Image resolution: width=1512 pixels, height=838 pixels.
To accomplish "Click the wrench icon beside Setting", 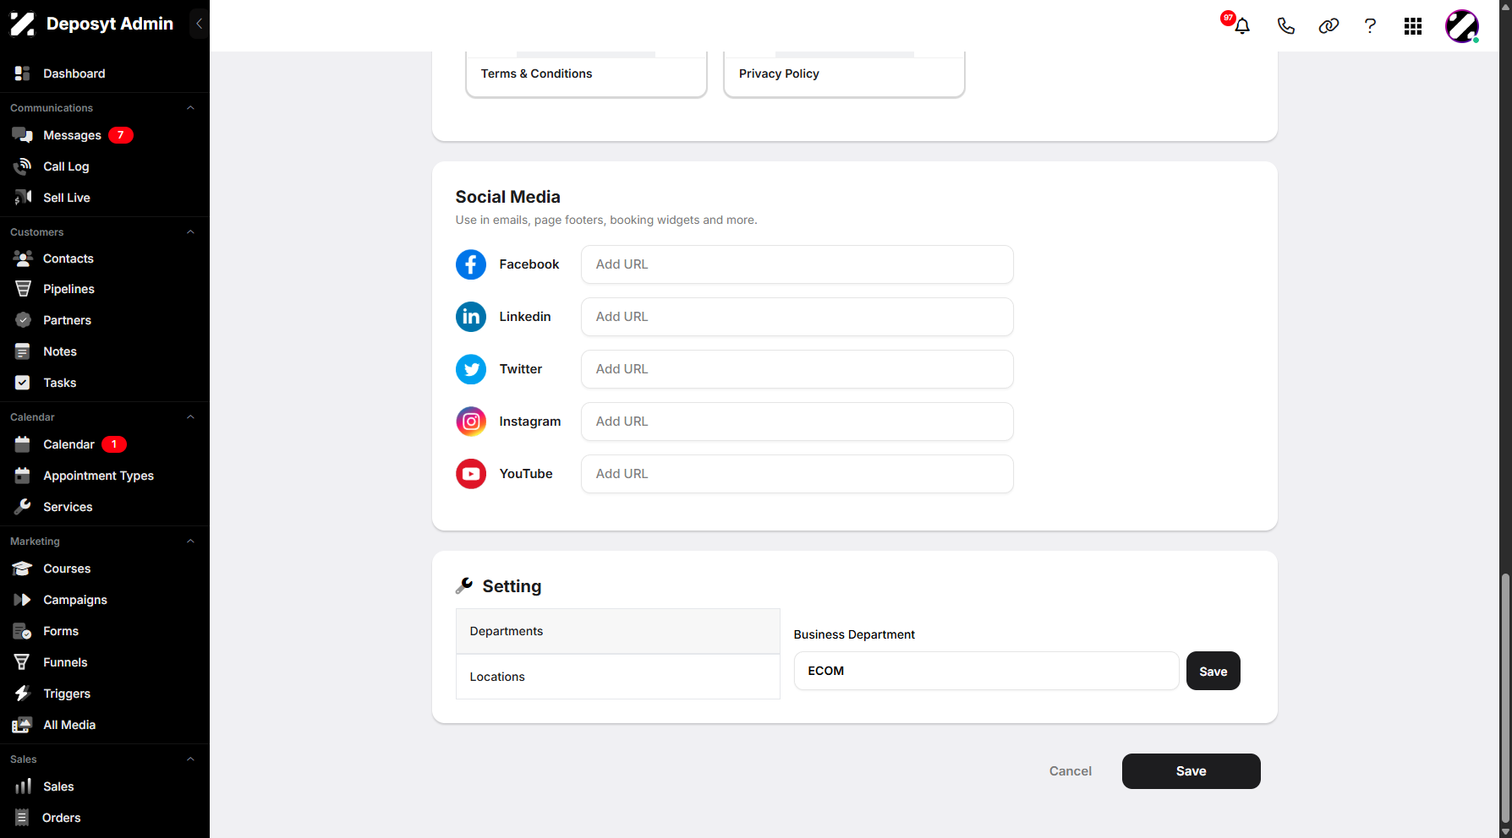I will coord(464,585).
